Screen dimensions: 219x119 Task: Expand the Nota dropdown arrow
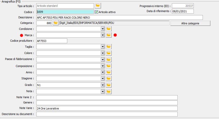(103, 91)
